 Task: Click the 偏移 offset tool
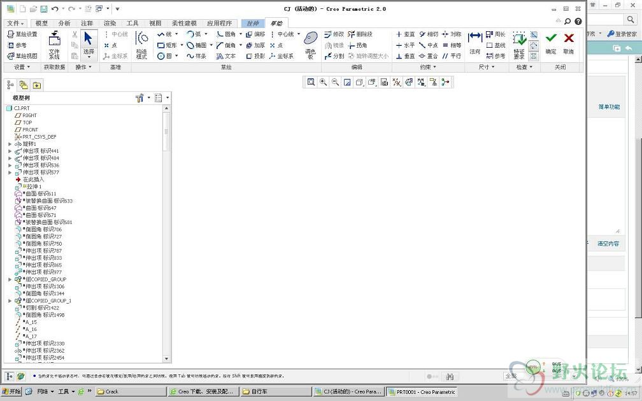(x=256, y=34)
